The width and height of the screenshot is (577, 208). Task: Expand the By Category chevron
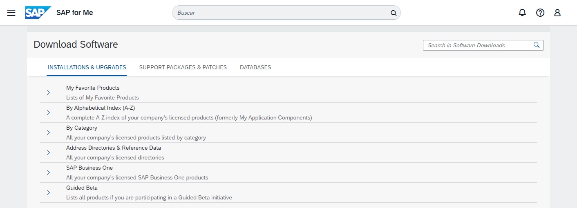pyautogui.click(x=48, y=133)
